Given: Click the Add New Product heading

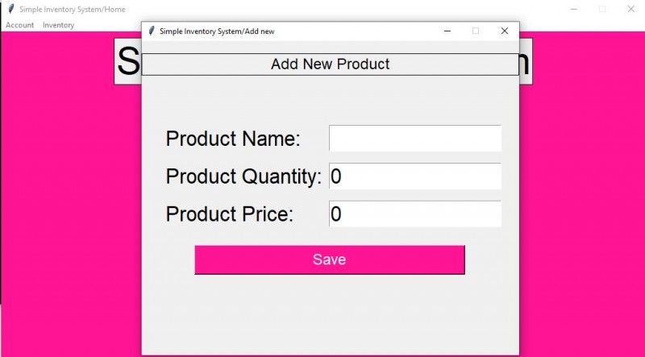Looking at the screenshot, I should point(330,64).
